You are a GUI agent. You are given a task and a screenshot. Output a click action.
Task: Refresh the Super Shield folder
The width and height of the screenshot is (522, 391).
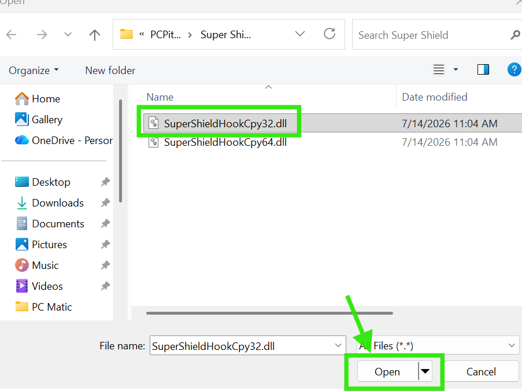(x=330, y=34)
